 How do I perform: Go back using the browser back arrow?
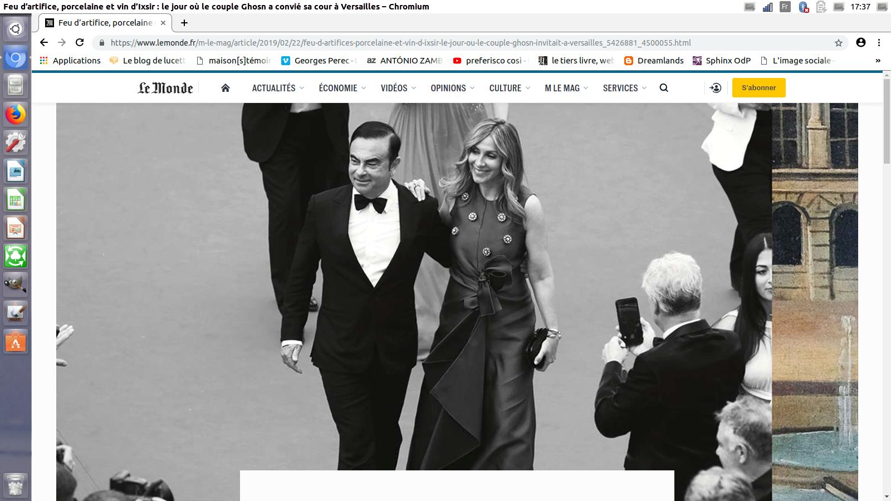pos(44,43)
